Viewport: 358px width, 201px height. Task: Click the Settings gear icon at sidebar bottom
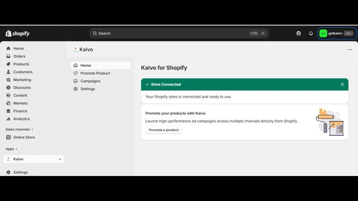[9, 172]
